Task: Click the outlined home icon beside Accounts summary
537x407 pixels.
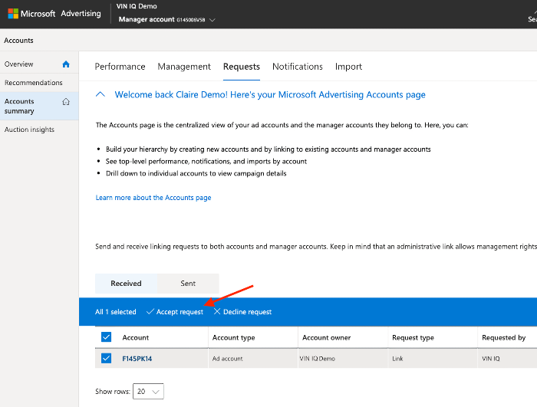Action: 66,101
